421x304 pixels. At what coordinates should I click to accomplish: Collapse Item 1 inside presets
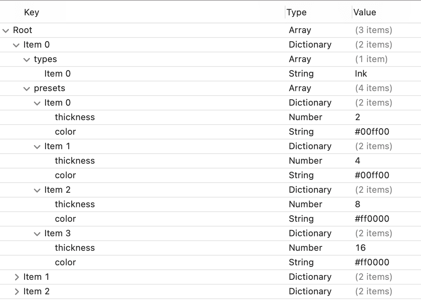(x=37, y=146)
